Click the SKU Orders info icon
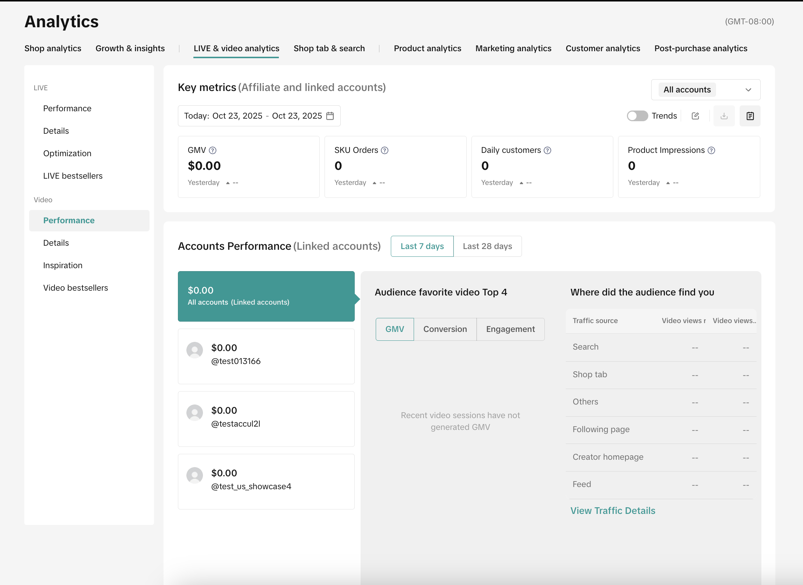This screenshot has height=585, width=803. click(385, 150)
